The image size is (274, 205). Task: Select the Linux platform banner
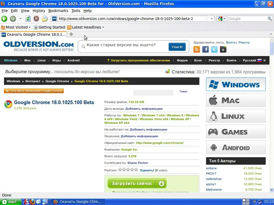click(x=236, y=116)
